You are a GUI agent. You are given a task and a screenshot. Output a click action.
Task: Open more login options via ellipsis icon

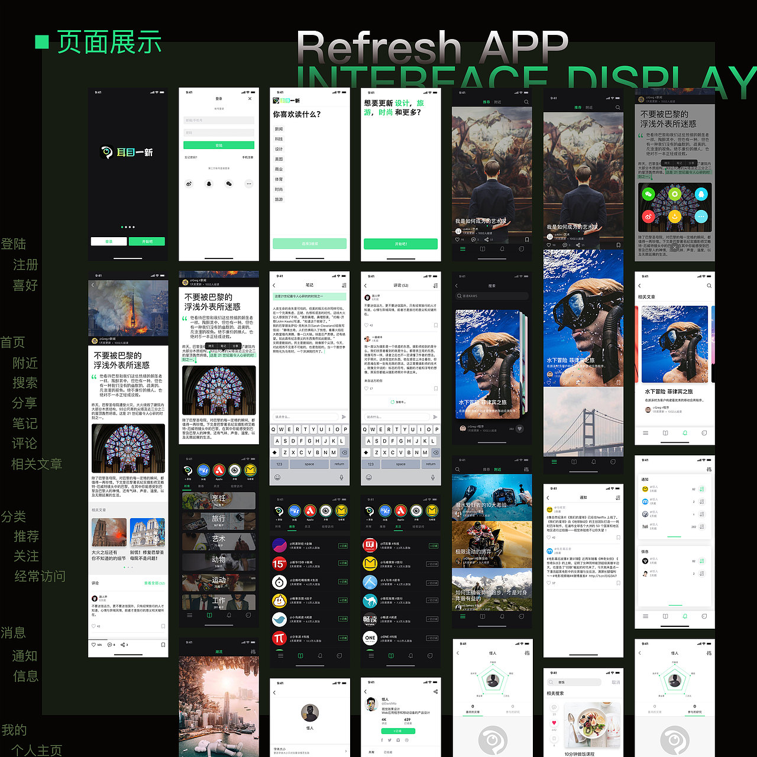click(249, 184)
